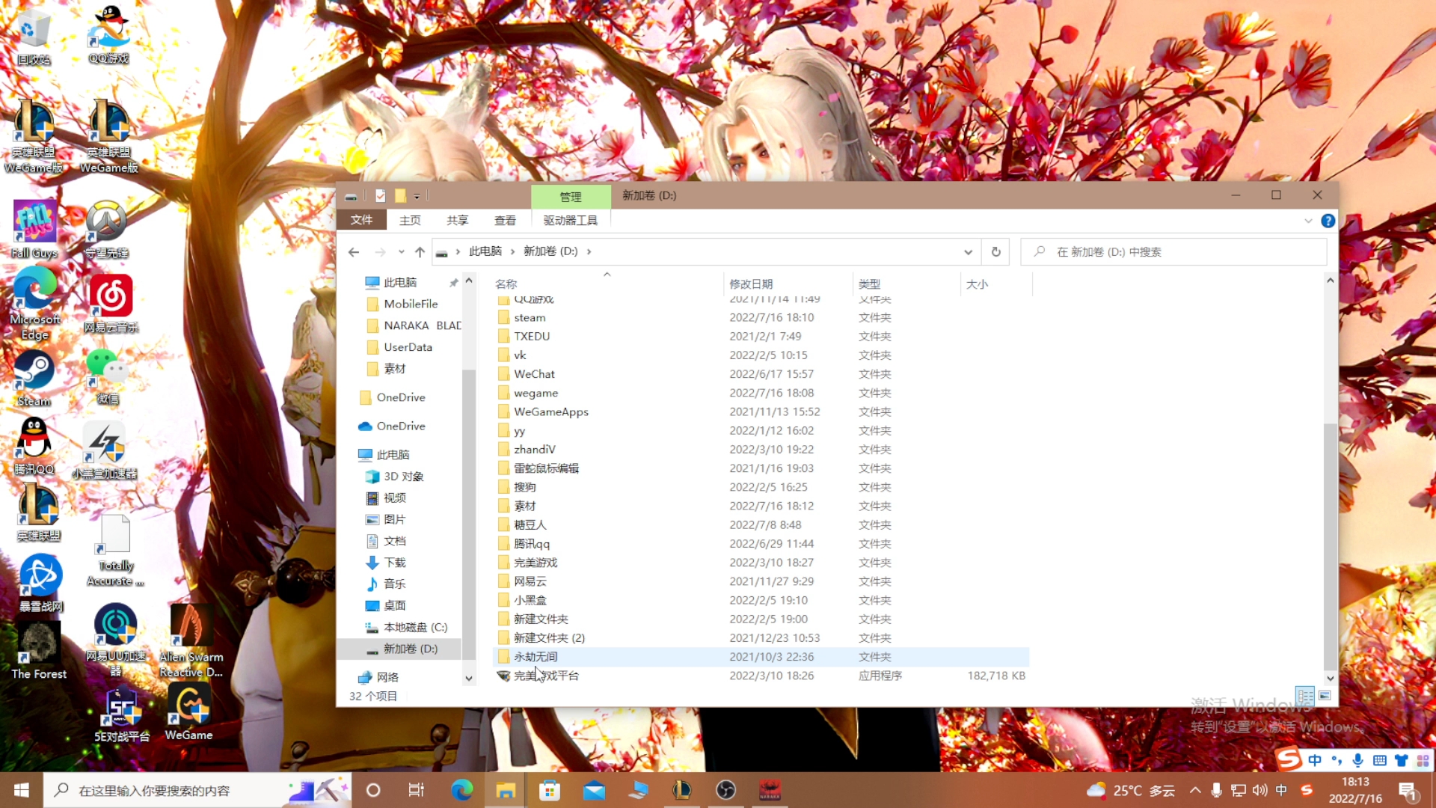Image resolution: width=1436 pixels, height=808 pixels.
Task: Select 网络 in the navigation pane
Action: 378,677
